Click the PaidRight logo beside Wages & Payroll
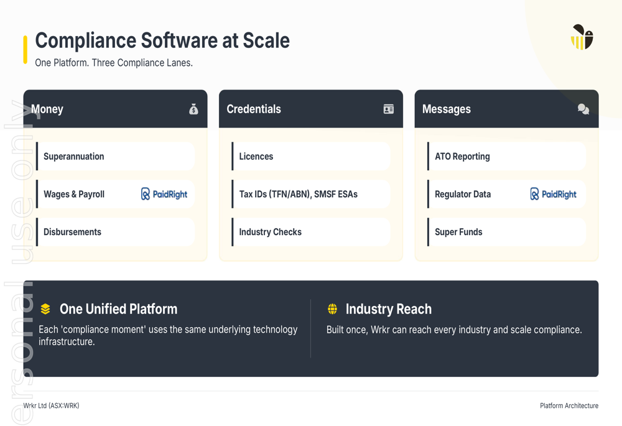The image size is (622, 426). tap(164, 194)
